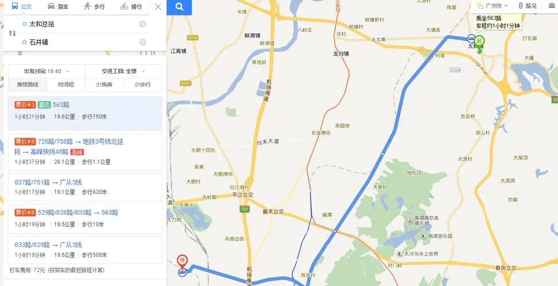The height and width of the screenshot is (286, 558).
Task: Click bus stop icon near 终 marker
Action: (x=182, y=272)
